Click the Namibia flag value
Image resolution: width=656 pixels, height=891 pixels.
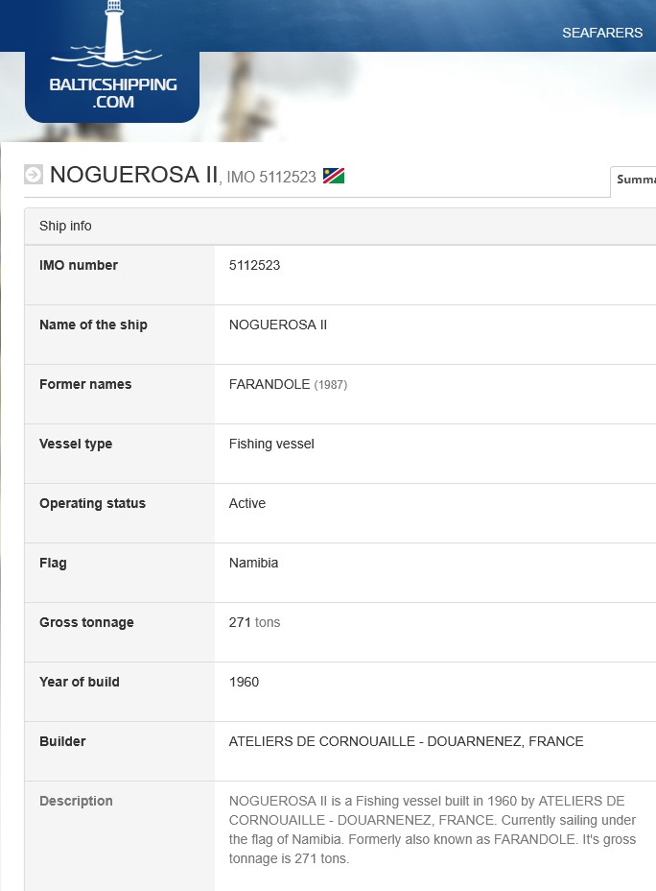[x=253, y=563]
